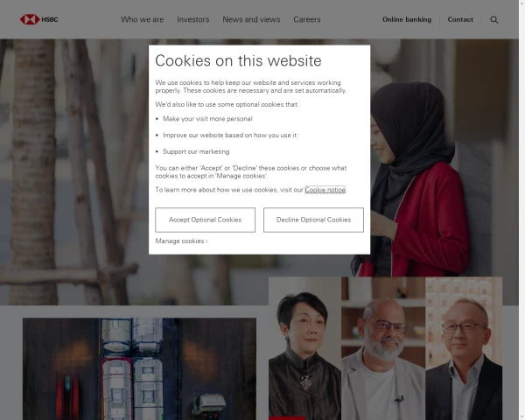Open the container port aerial thumbnail
Screen dimensions: 525x420
pos(139,368)
